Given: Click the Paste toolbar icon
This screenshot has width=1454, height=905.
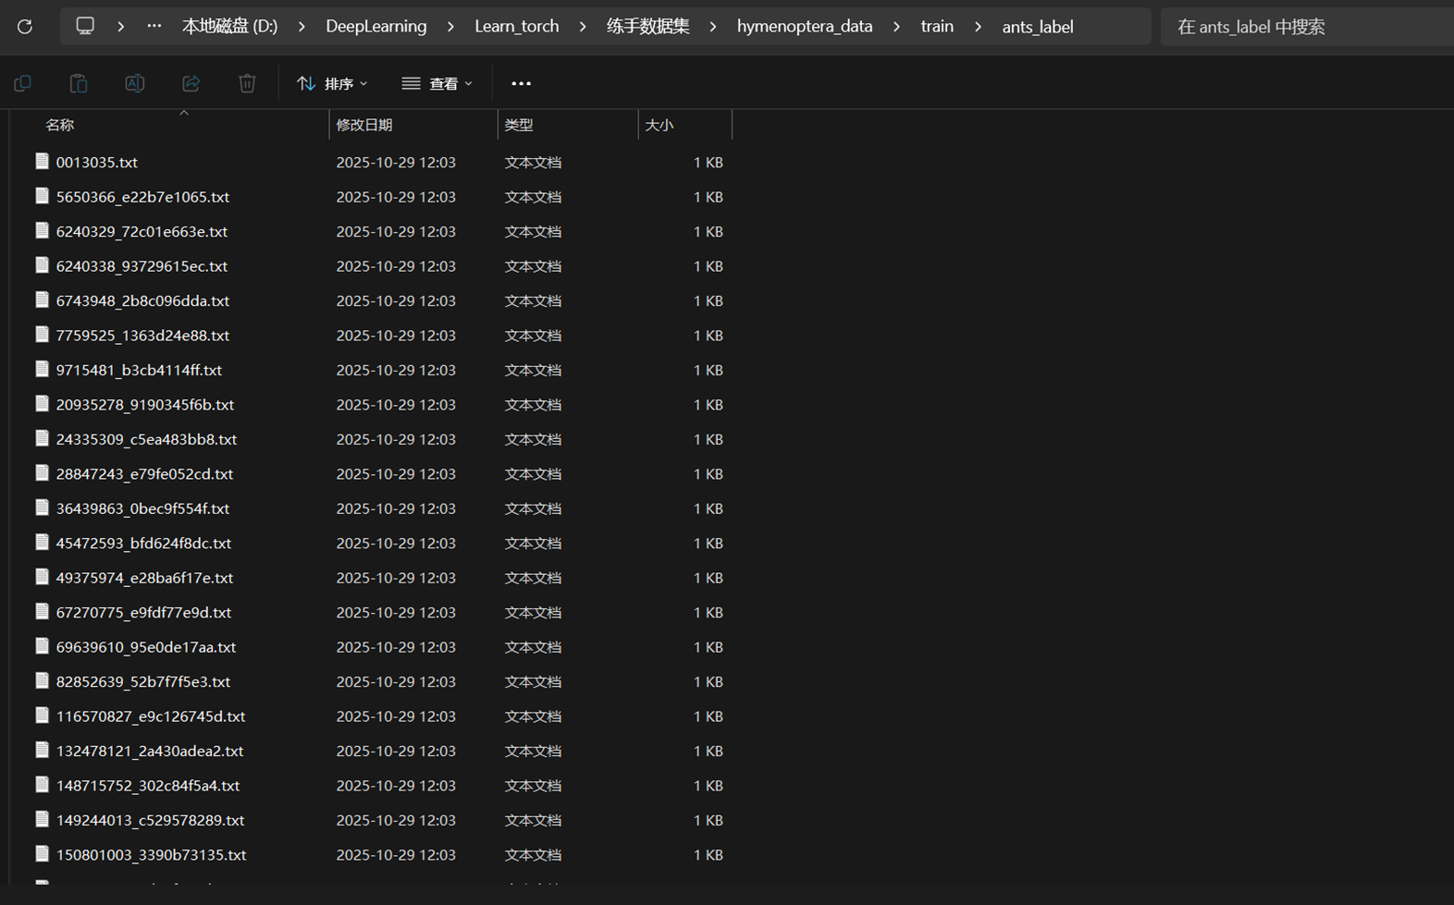Looking at the screenshot, I should click(x=79, y=83).
